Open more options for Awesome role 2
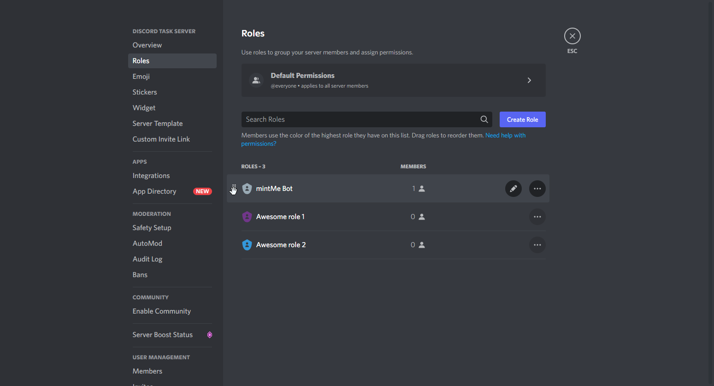714x386 pixels. [537, 245]
